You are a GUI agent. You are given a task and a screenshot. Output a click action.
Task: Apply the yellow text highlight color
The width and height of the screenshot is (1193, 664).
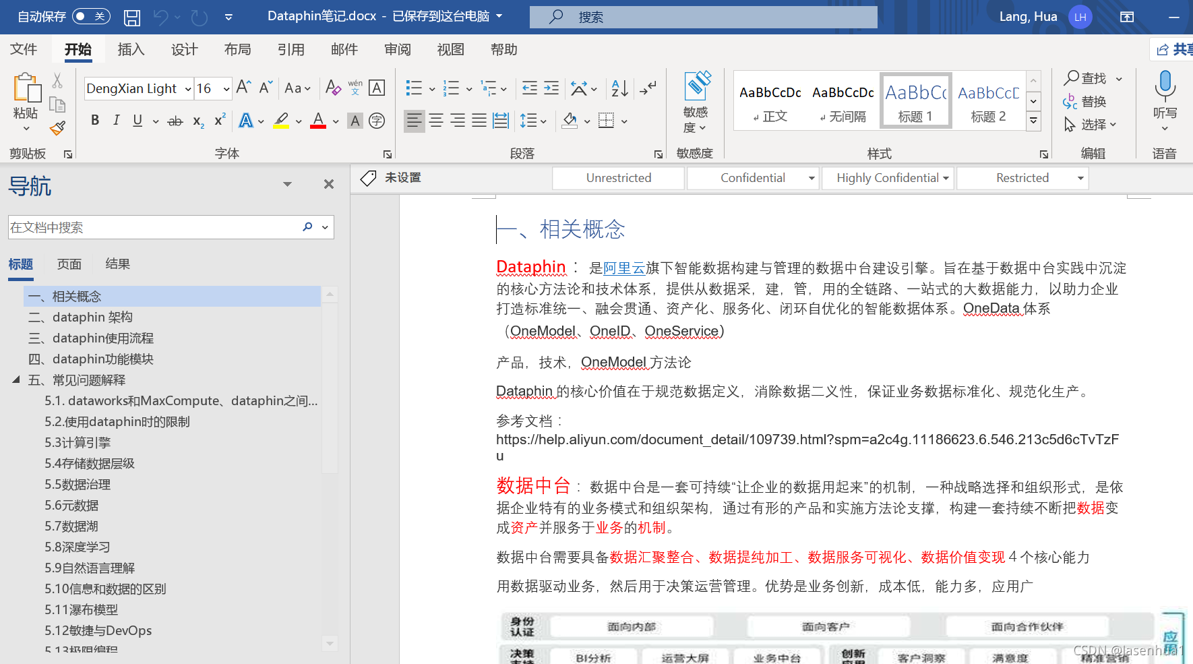point(282,121)
